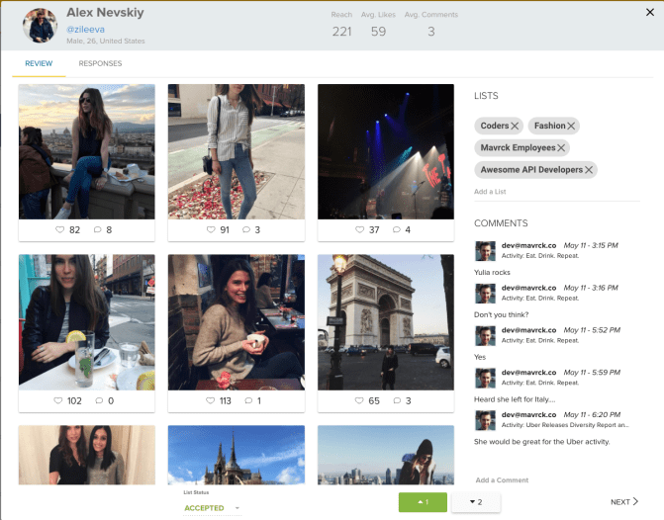Open the city skyline beanie photo
Screen dimensions: 664x520
coord(386,455)
